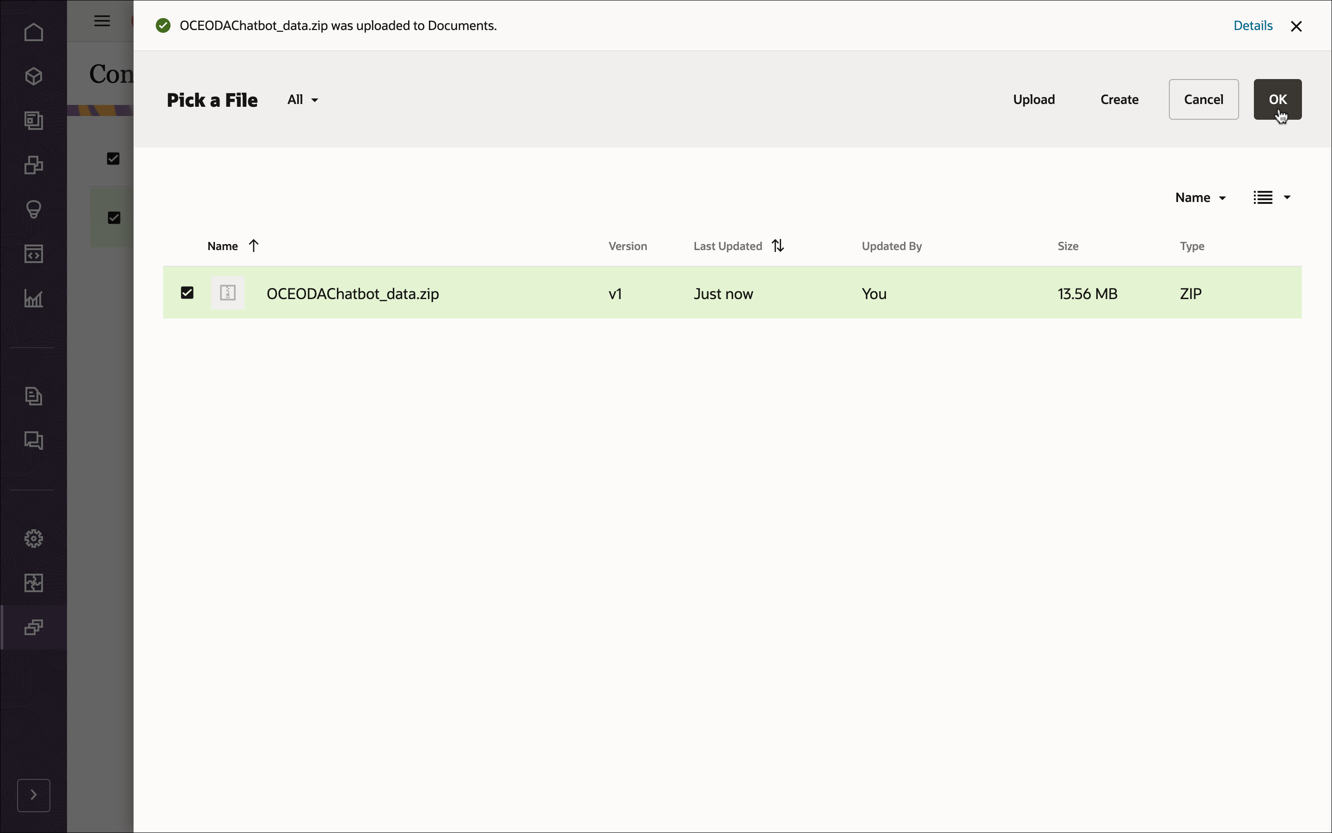This screenshot has height=833, width=1332.
Task: Open the Home icon in the sidebar
Action: pyautogui.click(x=34, y=32)
